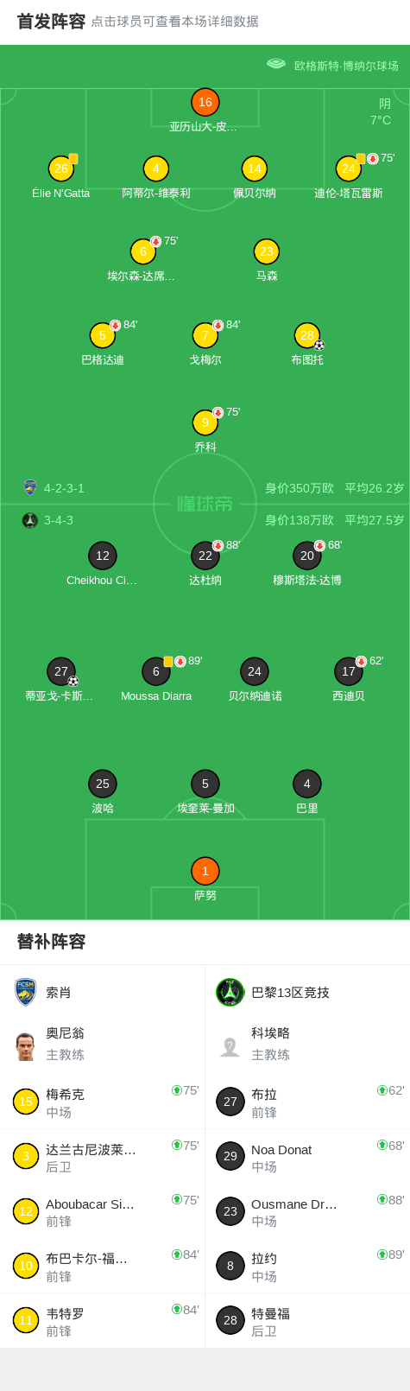
Task: Click the 索肖 team crest in substitutes
Action: point(26,992)
